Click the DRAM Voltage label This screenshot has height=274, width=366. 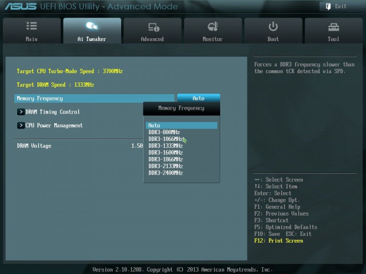[x=34, y=146]
